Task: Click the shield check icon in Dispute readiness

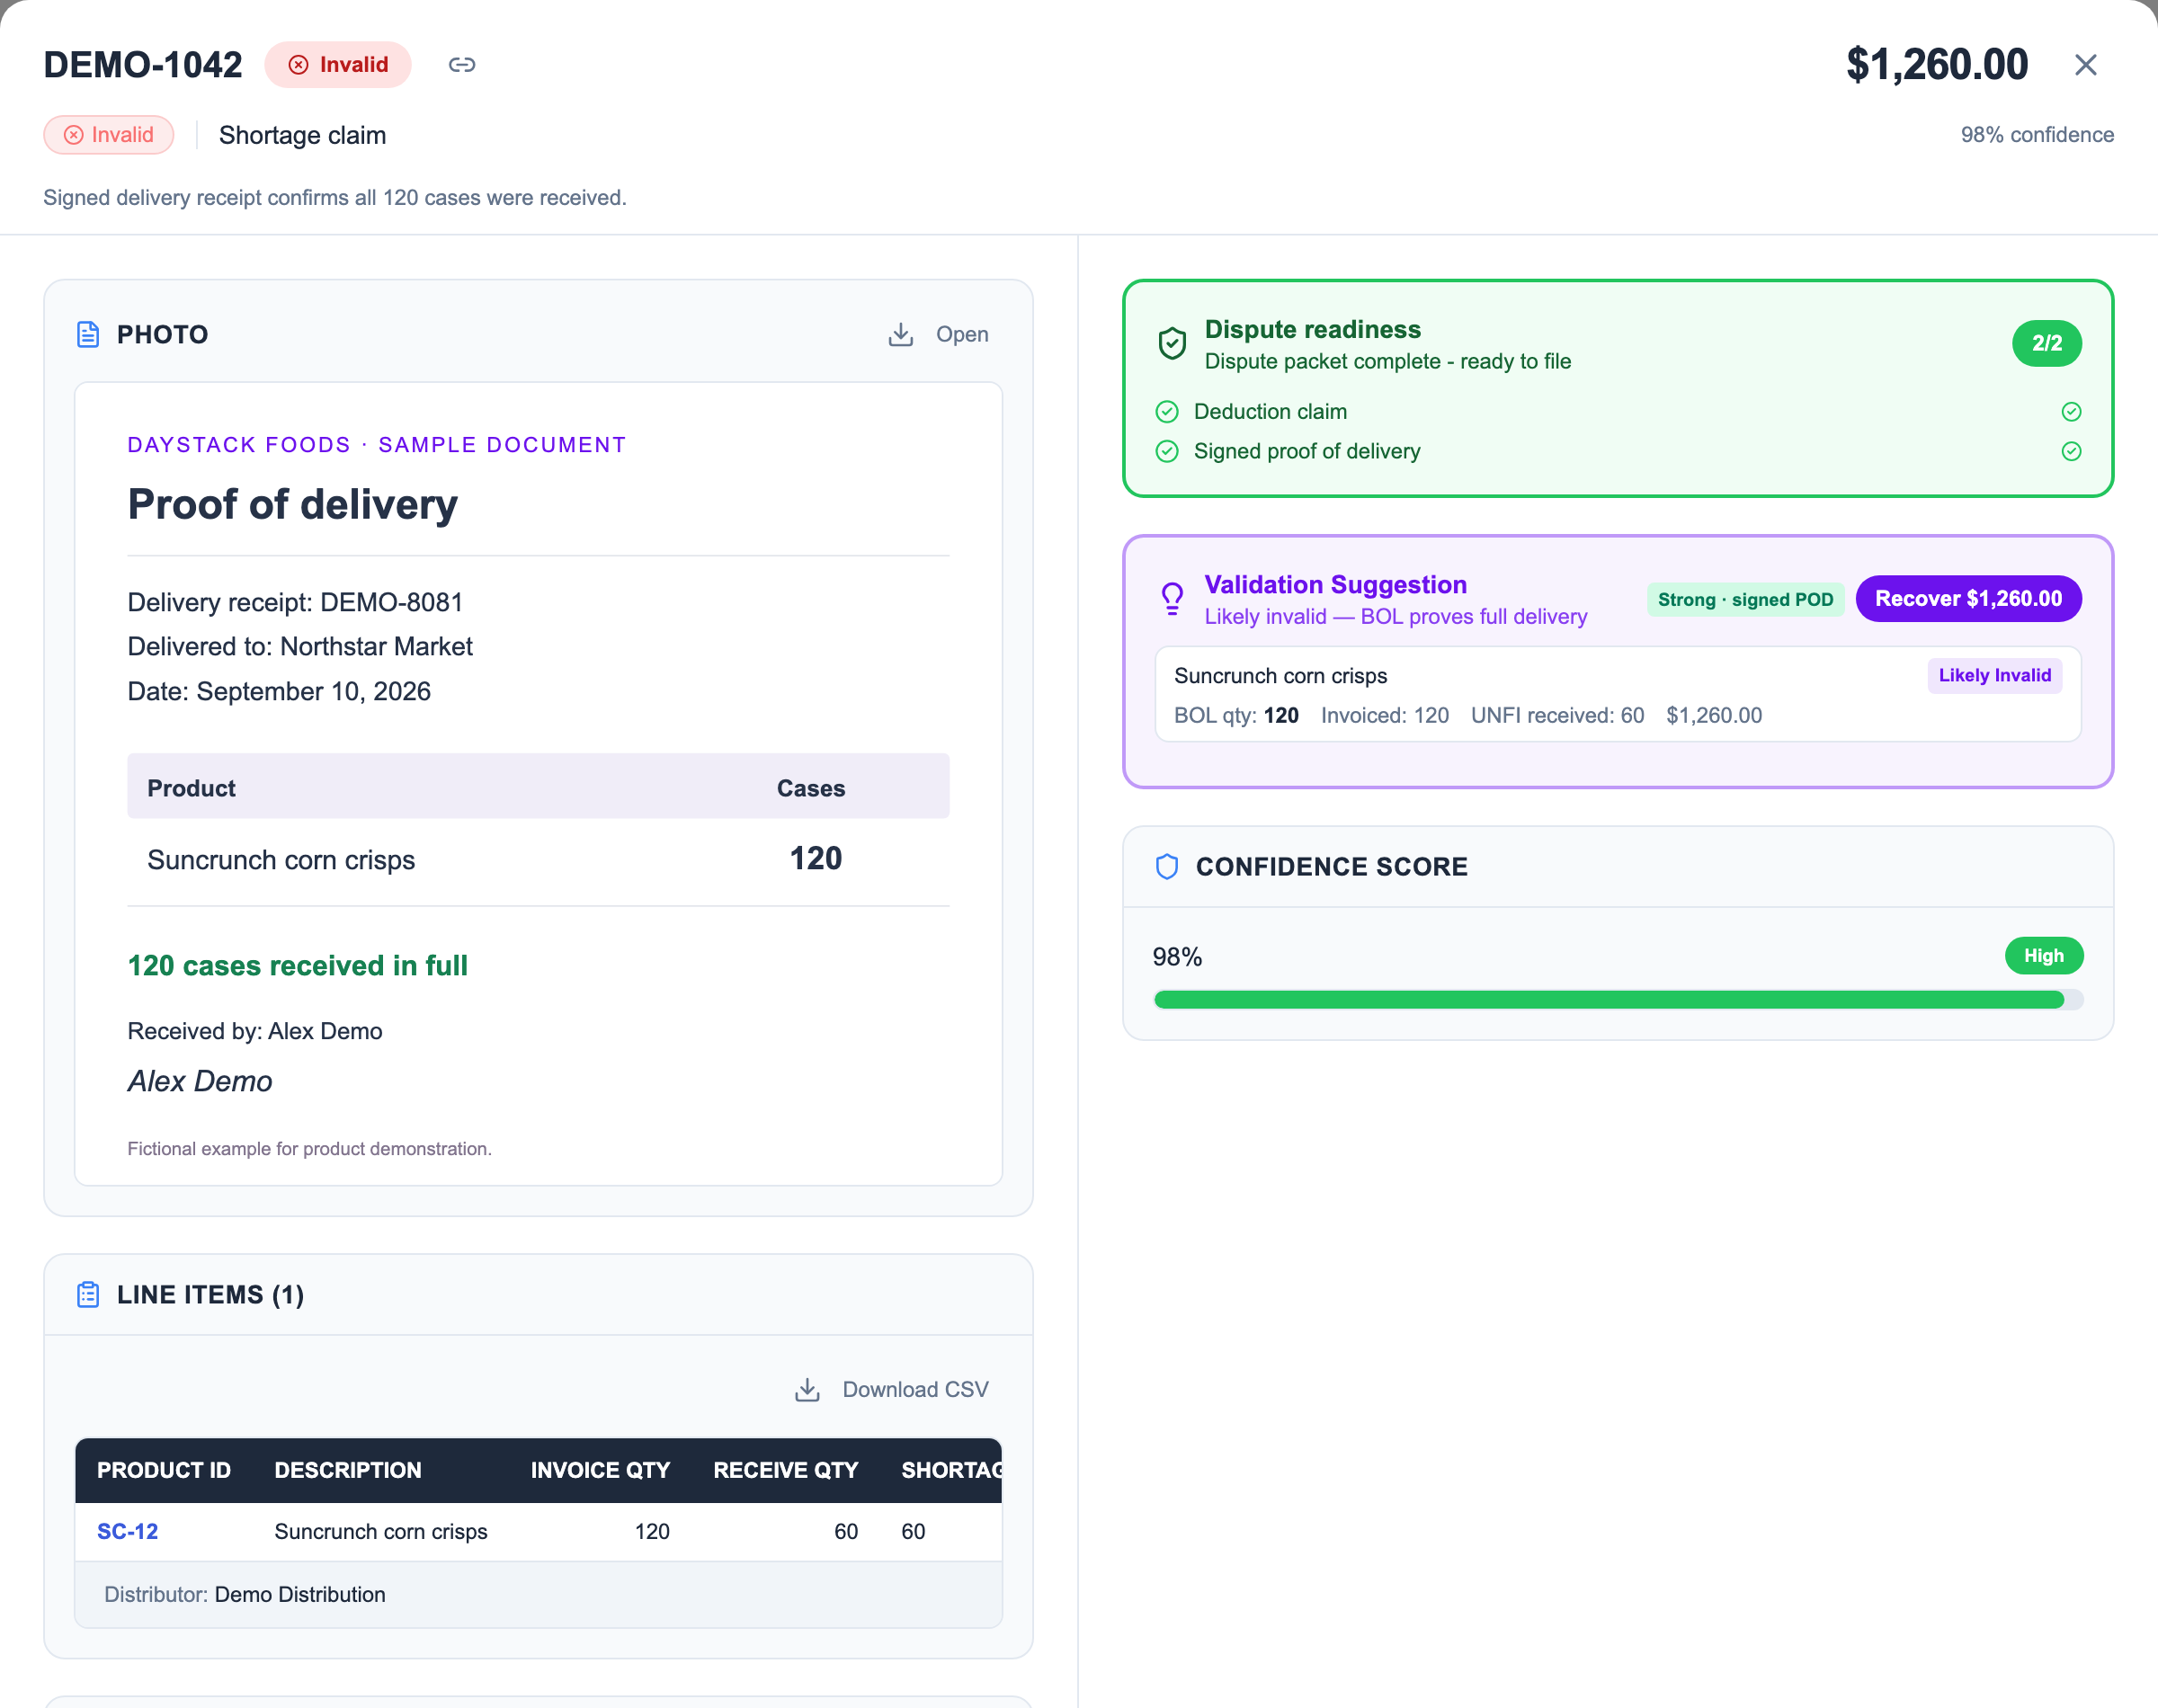Action: pos(1172,344)
